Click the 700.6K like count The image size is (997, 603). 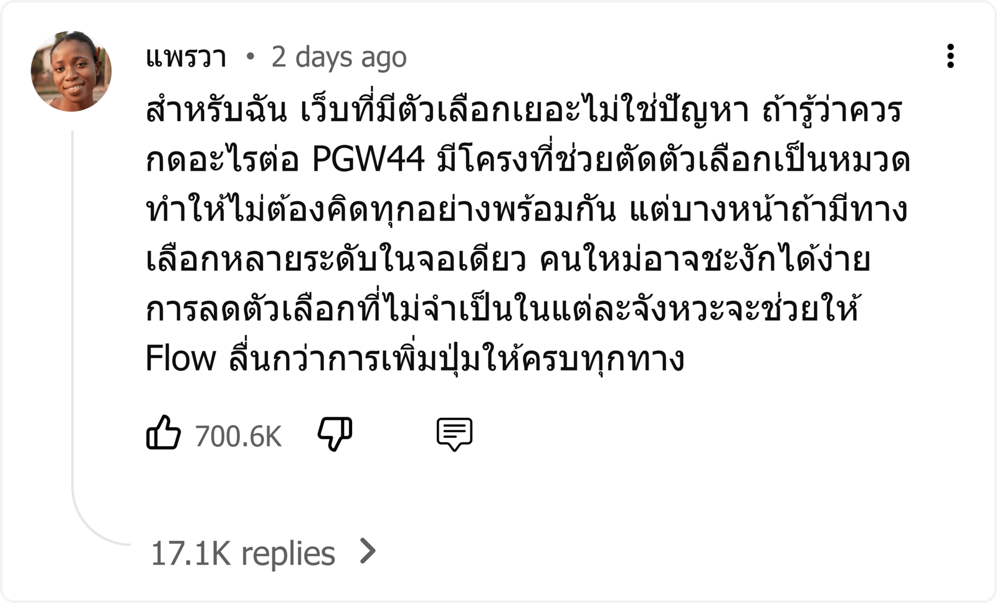[239, 436]
